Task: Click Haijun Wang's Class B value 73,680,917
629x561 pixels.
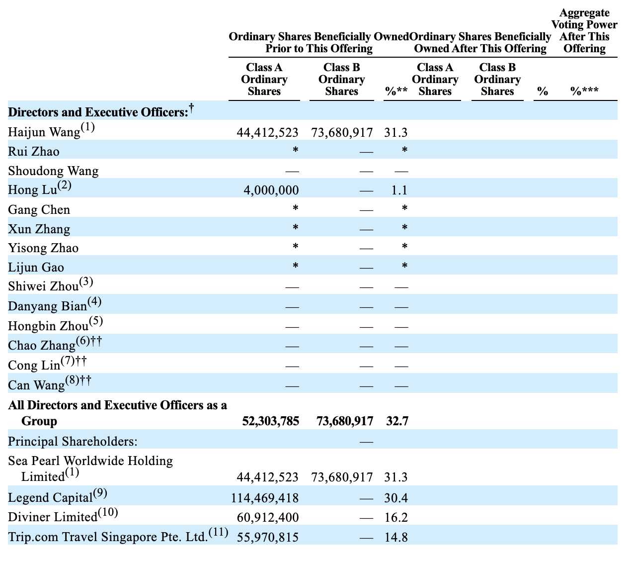Action: [342, 132]
